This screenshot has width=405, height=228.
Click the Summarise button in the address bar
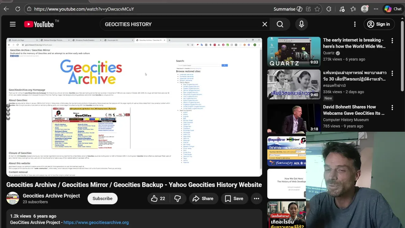click(288, 9)
